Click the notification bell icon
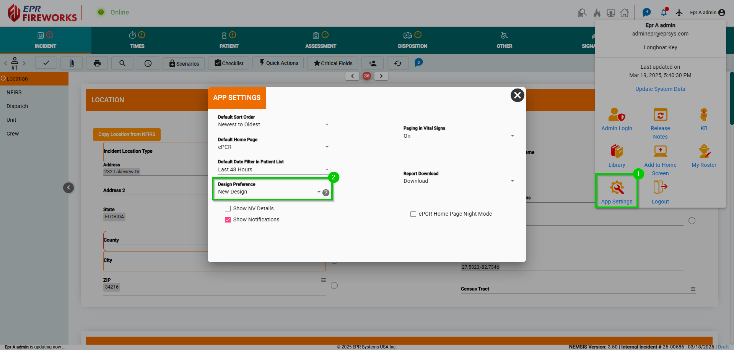734x350 pixels. click(664, 13)
